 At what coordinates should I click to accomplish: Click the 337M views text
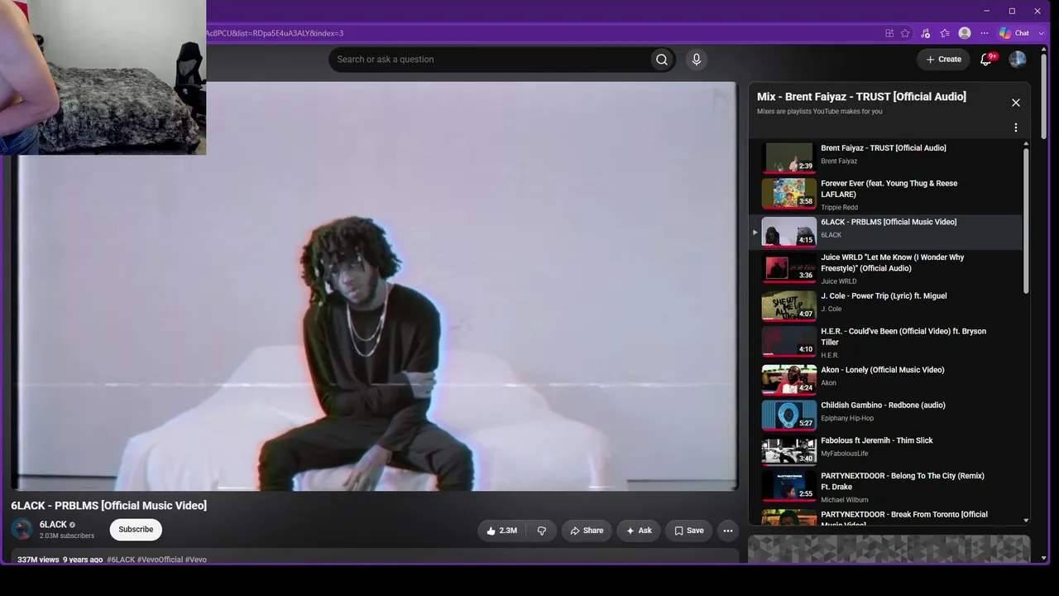[38, 560]
